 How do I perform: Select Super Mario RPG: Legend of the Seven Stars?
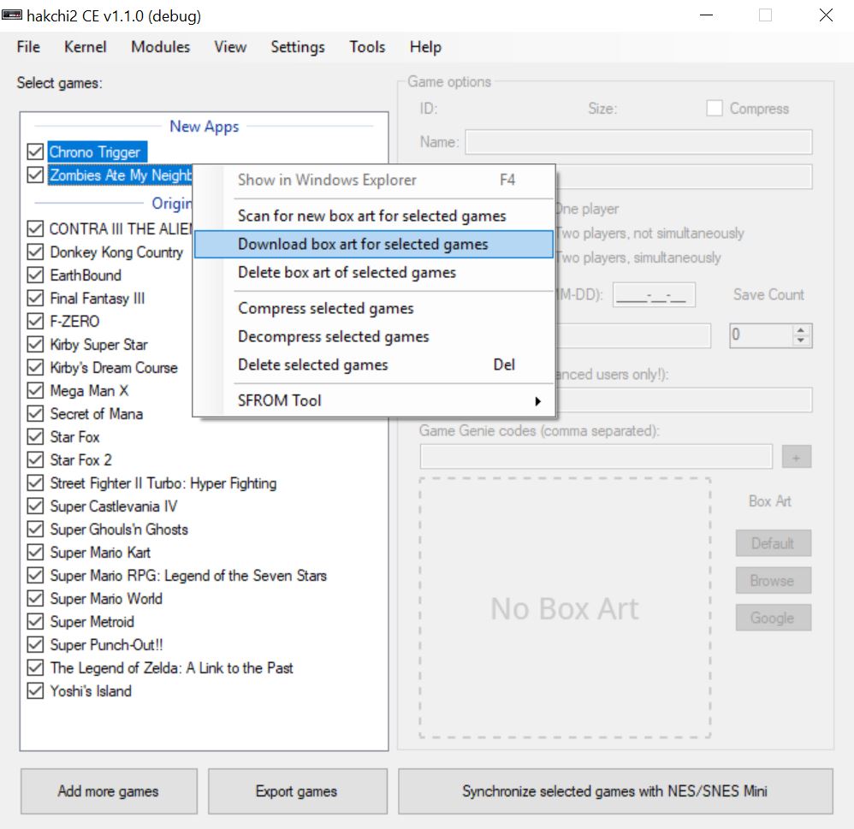(188, 576)
